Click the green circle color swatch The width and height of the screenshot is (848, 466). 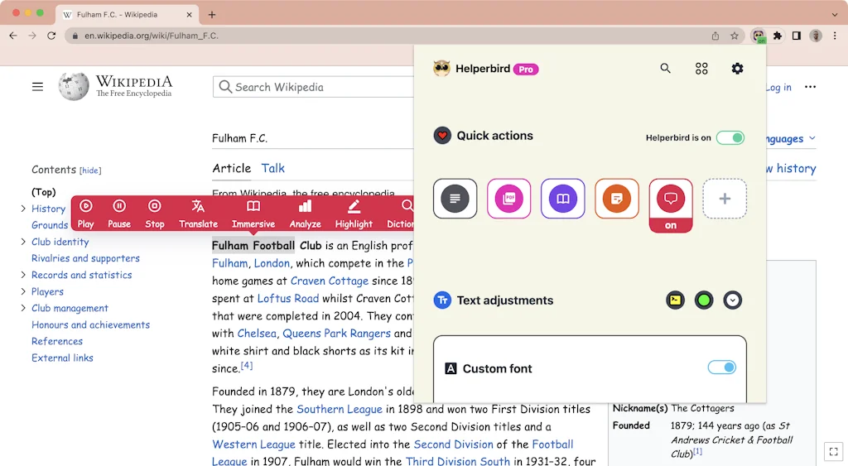[703, 300]
